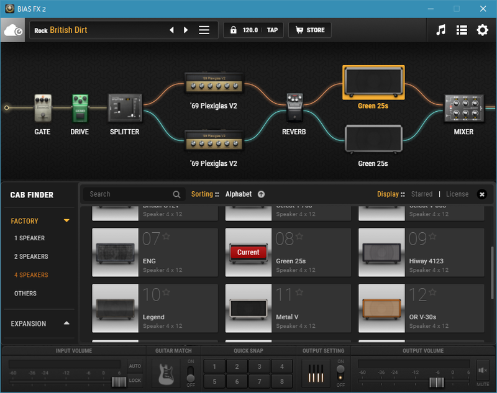
Task: Click the cab list scrollbar
Action: pyautogui.click(x=492, y=273)
